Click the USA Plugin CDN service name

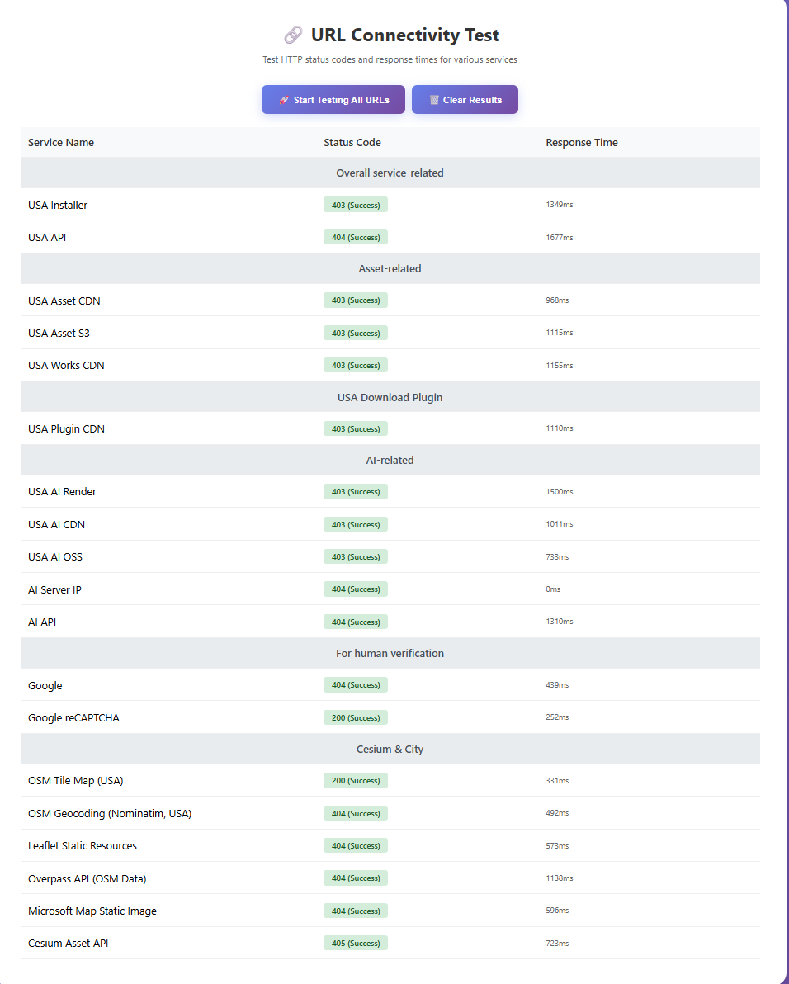point(66,428)
